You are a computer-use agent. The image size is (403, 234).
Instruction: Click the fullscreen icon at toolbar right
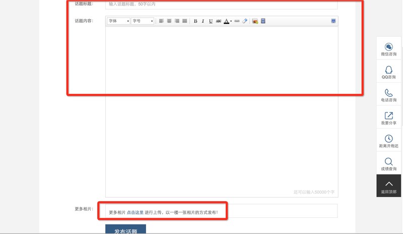333,21
